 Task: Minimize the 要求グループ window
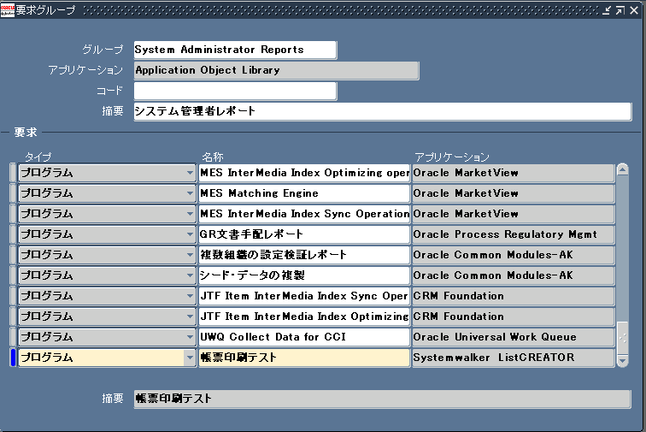[607, 10]
